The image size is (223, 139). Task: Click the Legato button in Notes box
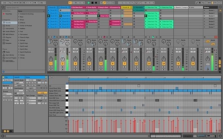[x=31, y=88]
